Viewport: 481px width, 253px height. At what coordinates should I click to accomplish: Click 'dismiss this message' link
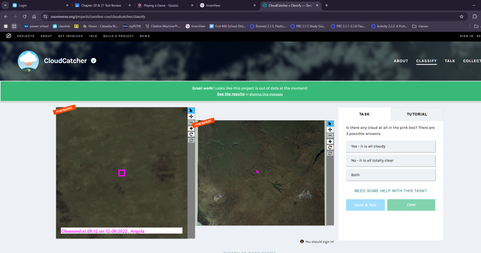click(x=266, y=94)
